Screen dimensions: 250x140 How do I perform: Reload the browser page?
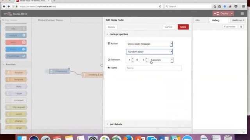tap(160, 6)
